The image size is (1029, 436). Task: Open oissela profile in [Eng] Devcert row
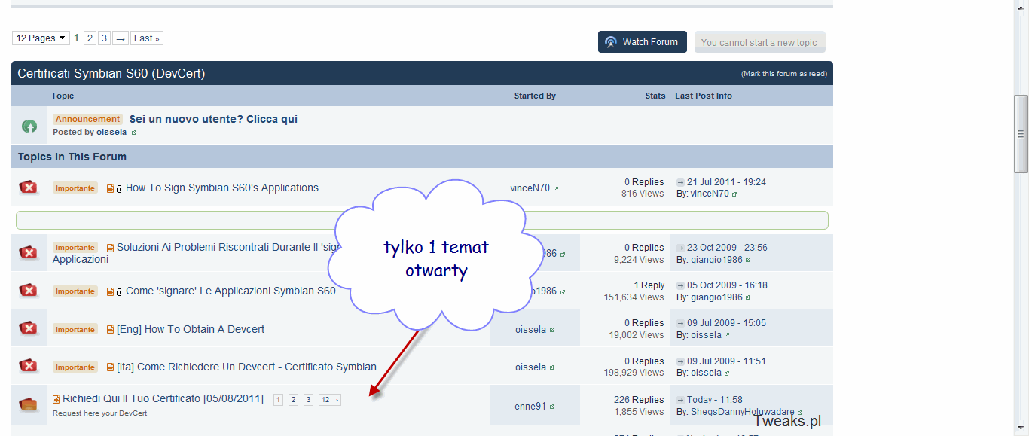(x=530, y=330)
